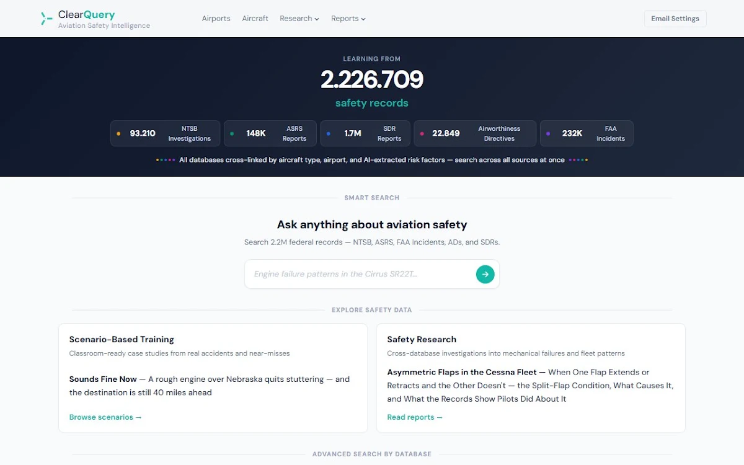Submit search with green arrow button
This screenshot has width=744, height=465.
[x=485, y=274]
